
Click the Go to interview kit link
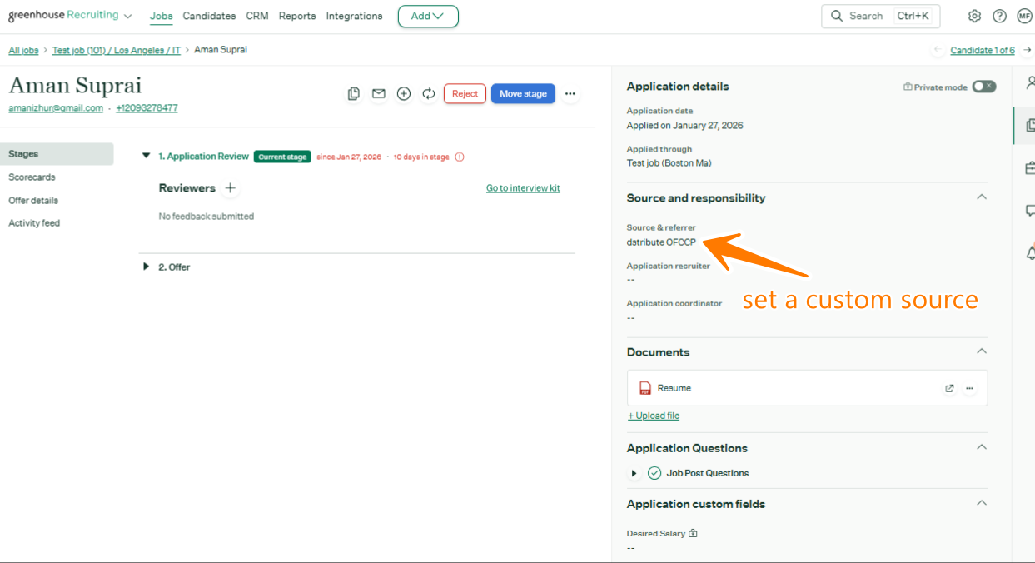click(x=523, y=188)
